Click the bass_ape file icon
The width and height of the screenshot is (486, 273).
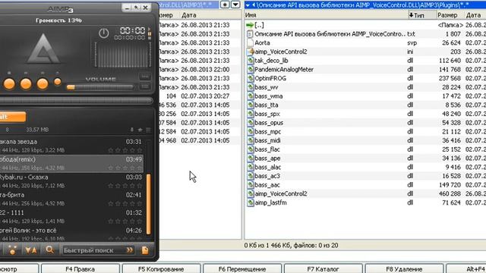(x=251, y=158)
